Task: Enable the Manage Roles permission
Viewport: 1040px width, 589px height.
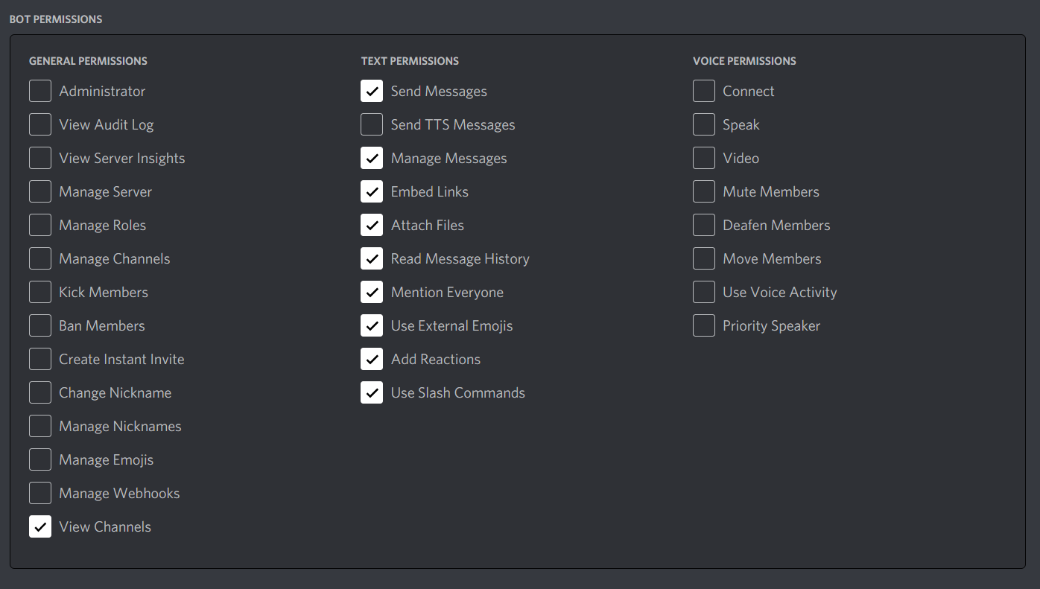Action: [x=40, y=225]
